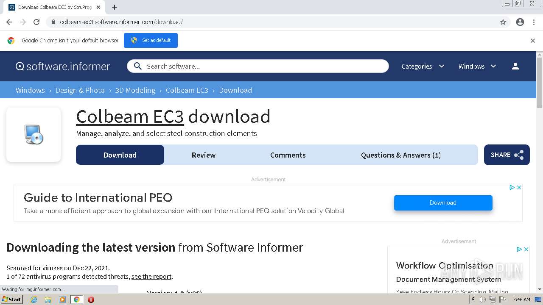Click the Colbeam EC3 program icon
543x305 pixels.
(34, 135)
